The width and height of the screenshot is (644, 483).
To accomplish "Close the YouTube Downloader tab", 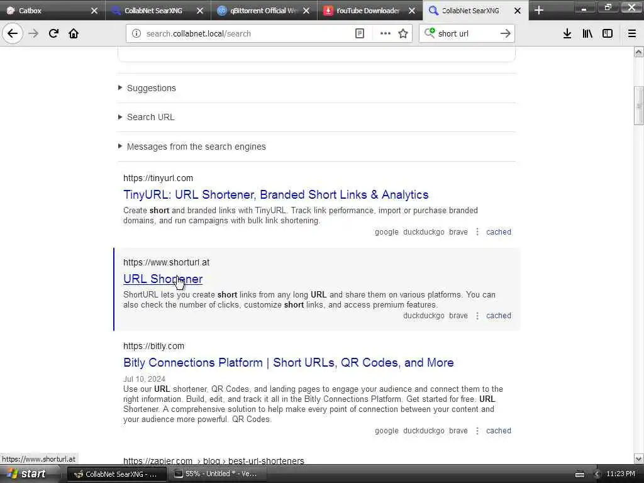I will point(412,11).
